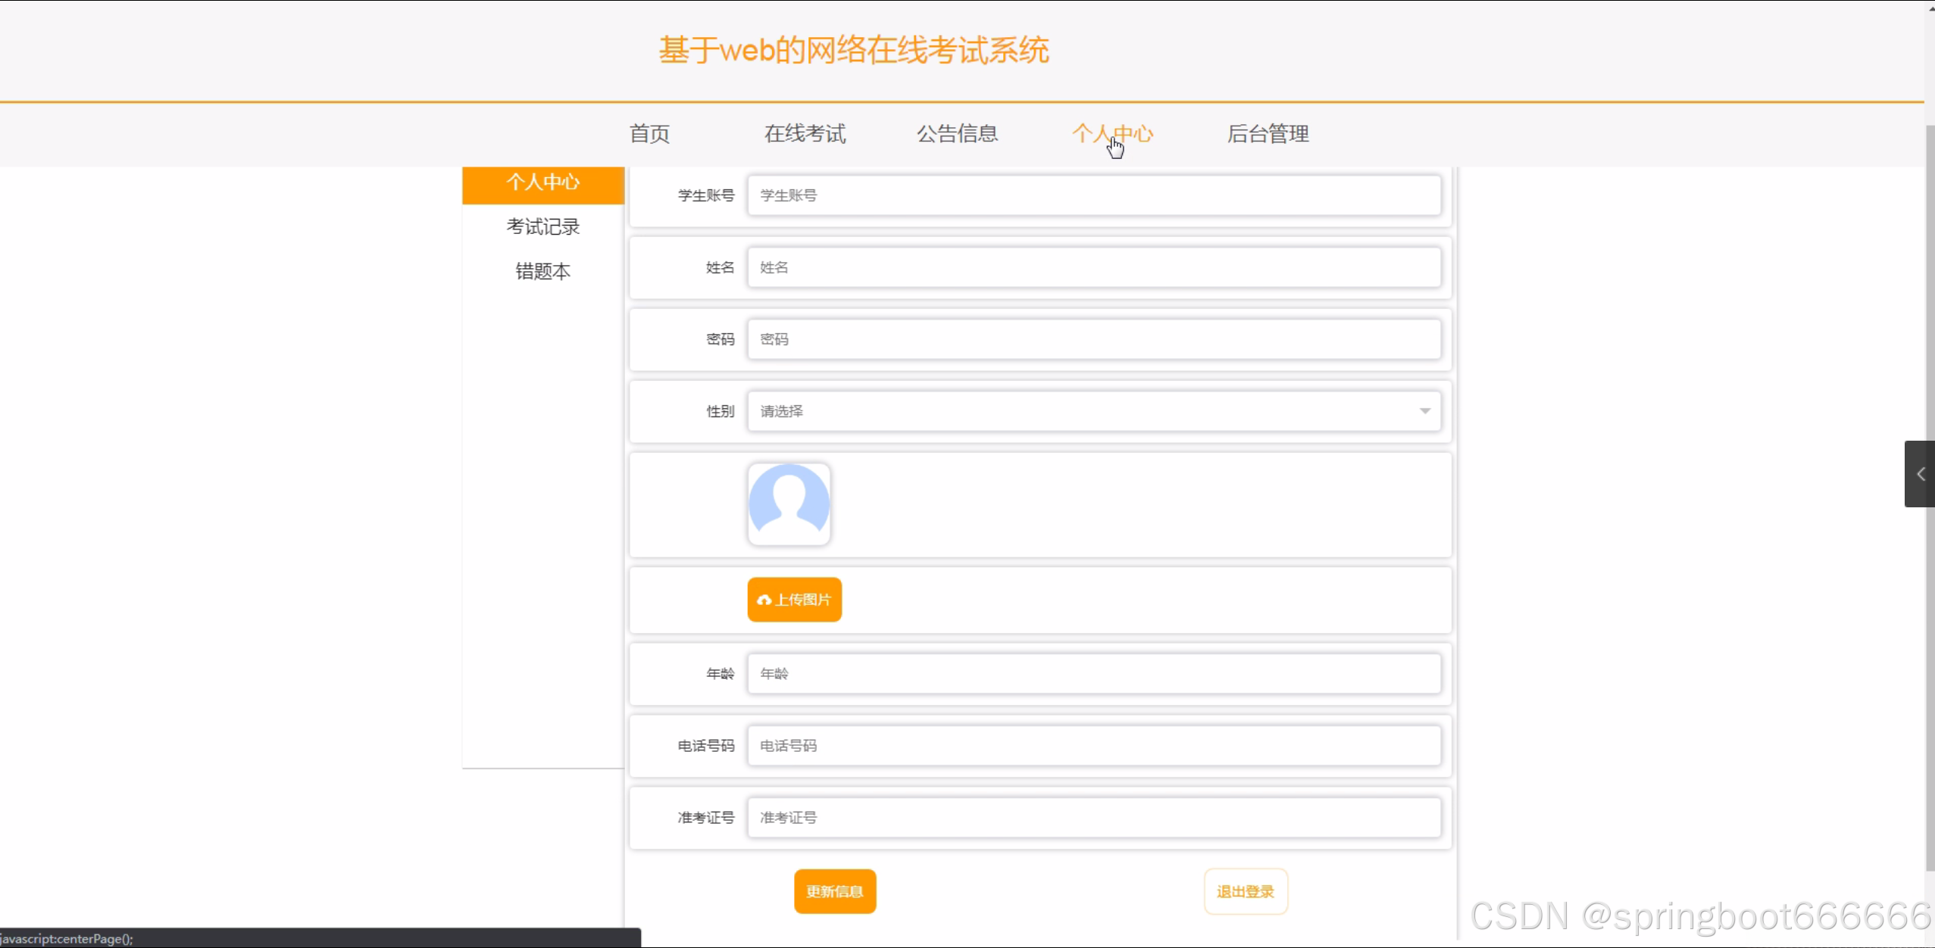The height and width of the screenshot is (948, 1935).
Task: Click into the 姓名 text field
Action: click(1093, 267)
